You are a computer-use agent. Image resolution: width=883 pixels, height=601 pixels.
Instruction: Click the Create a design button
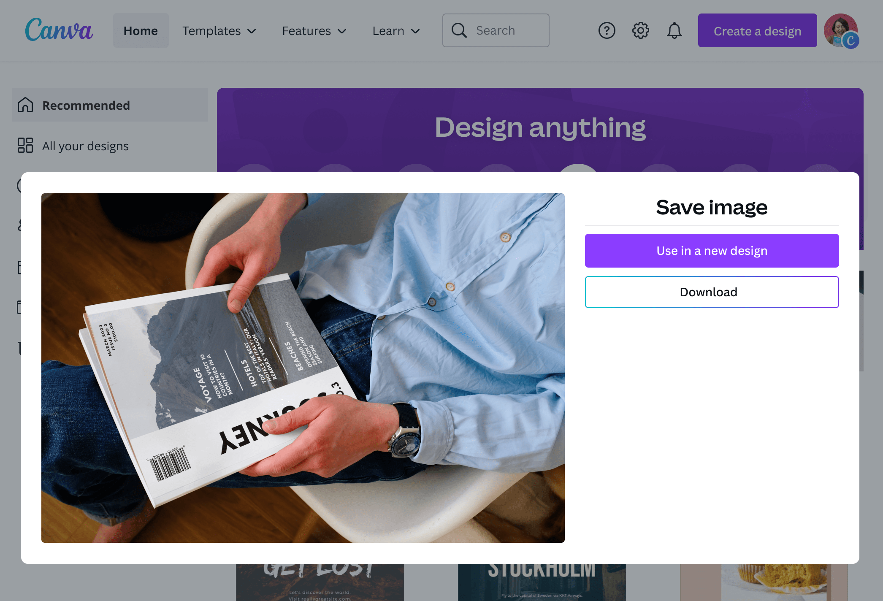point(757,30)
